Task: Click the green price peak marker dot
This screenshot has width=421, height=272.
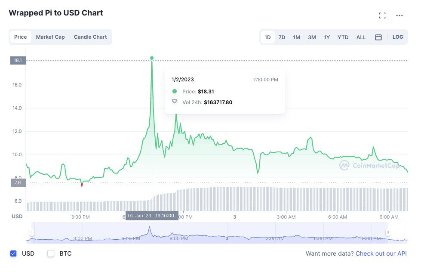Action: (152, 58)
